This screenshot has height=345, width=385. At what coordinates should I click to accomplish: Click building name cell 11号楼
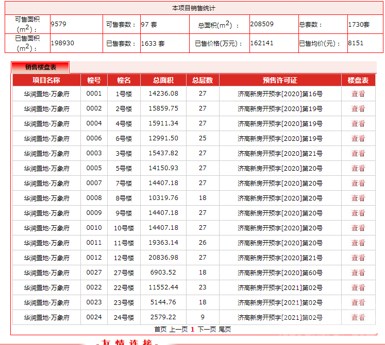[124, 243]
